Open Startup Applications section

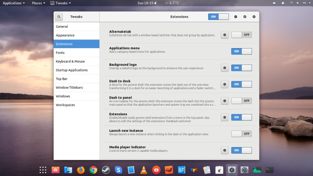point(76,70)
